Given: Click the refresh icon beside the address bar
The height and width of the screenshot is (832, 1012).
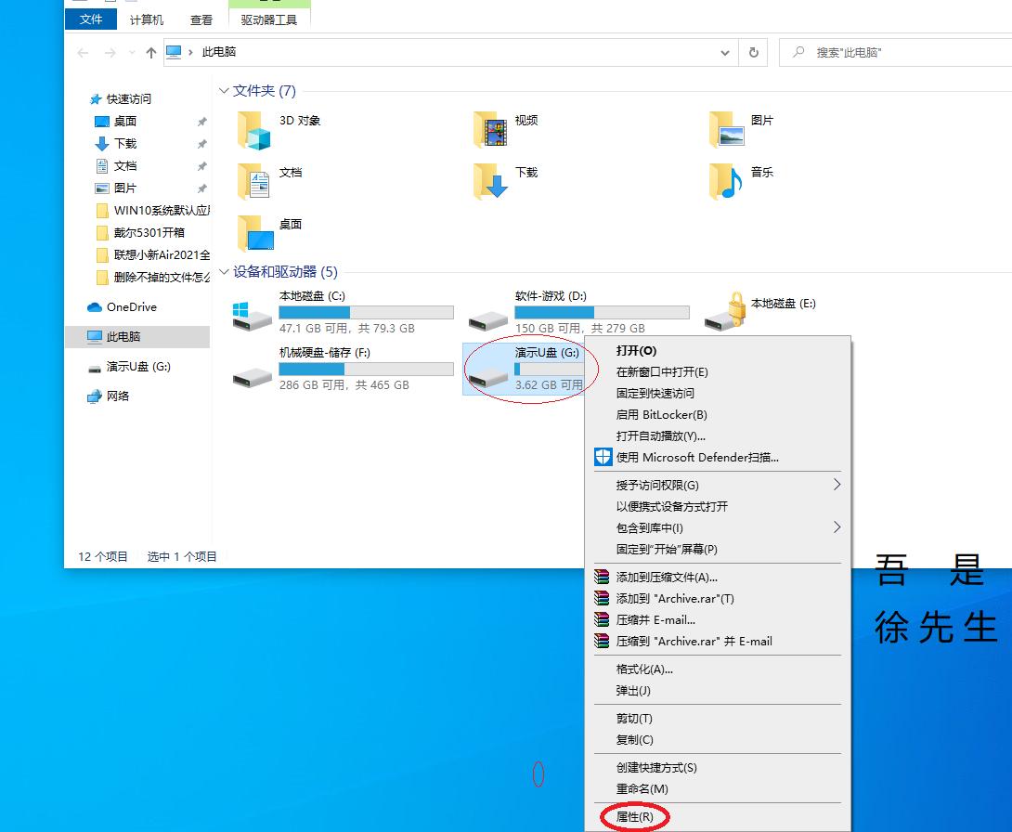Looking at the screenshot, I should click(x=753, y=52).
